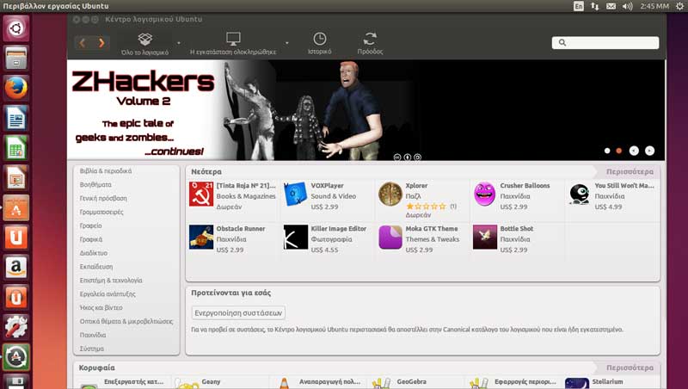
Task: Open the You Still Won't Ma... app icon
Action: pyautogui.click(x=579, y=194)
